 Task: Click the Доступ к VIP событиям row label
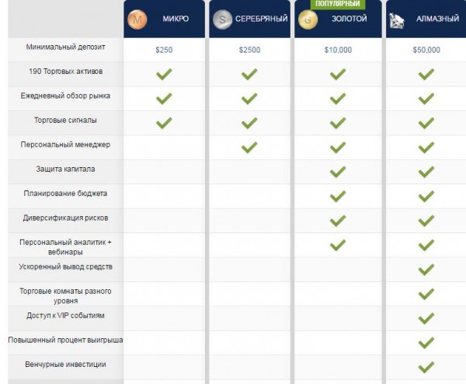[65, 316]
